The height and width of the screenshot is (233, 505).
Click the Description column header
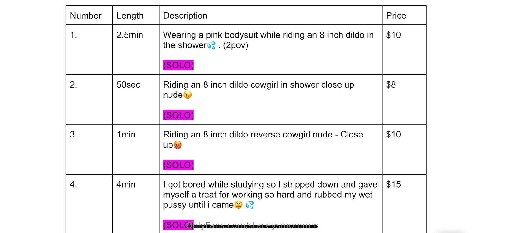click(x=185, y=15)
